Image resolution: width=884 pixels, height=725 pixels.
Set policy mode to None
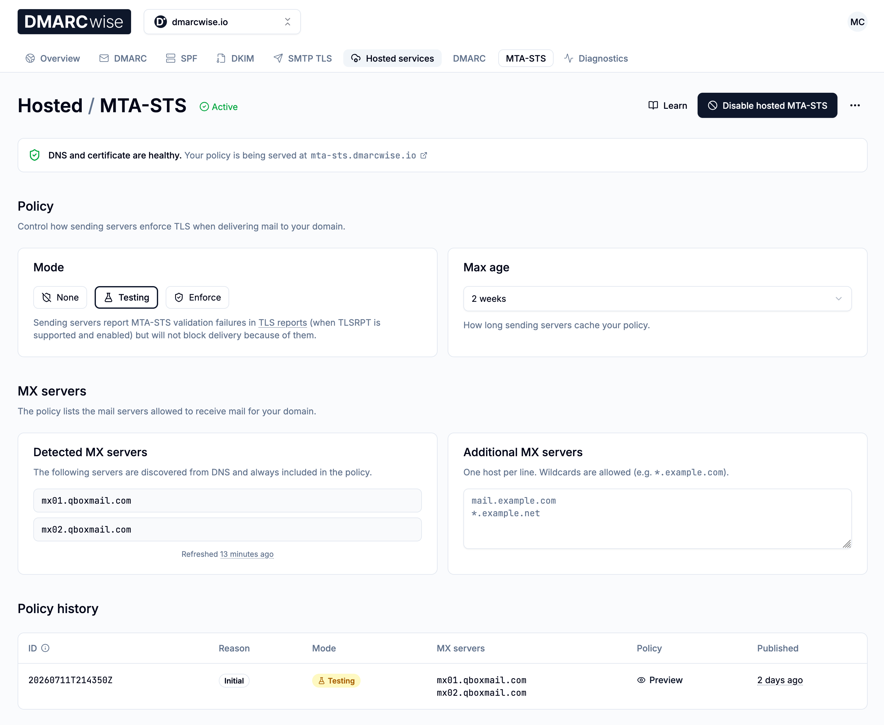(x=60, y=297)
